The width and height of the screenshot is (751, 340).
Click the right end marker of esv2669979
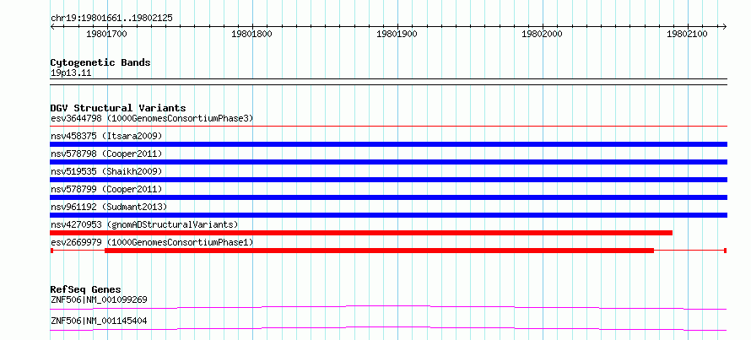[x=726, y=251]
